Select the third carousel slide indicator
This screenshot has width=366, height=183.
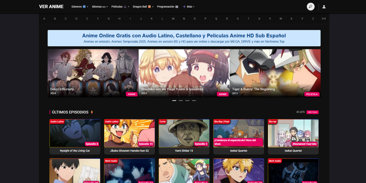click(187, 101)
